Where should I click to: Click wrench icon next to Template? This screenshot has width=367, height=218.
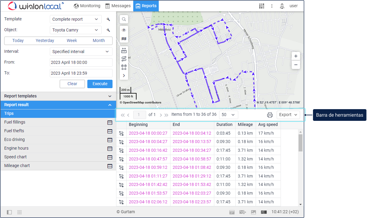108,19
